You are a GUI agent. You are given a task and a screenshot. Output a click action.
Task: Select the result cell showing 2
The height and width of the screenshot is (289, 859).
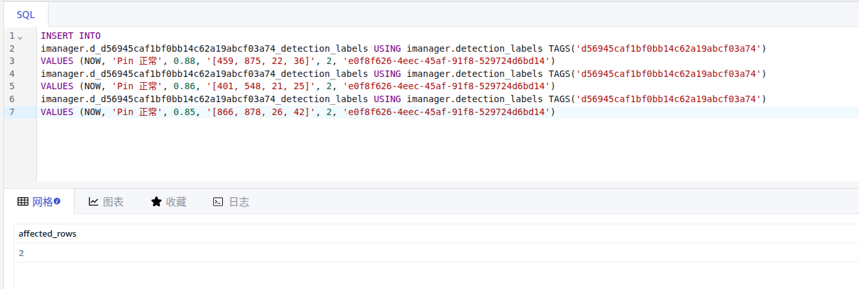coord(21,253)
